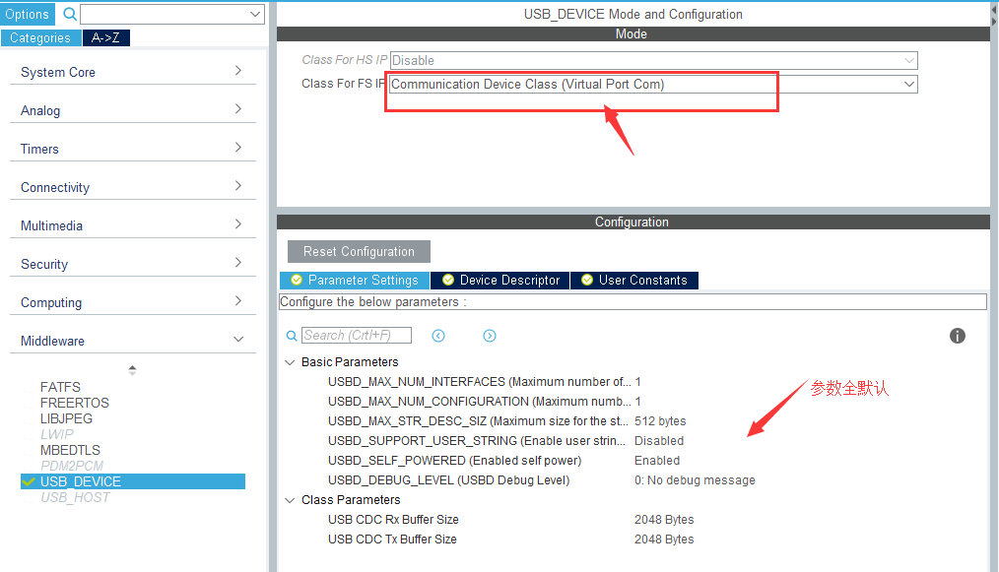Toggle the USB_DEVICE green checkmark
This screenshot has height=572, width=999.
28,481
